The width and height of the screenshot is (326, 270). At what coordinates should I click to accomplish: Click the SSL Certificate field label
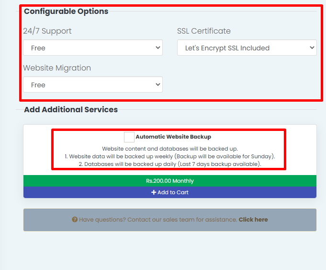pyautogui.click(x=203, y=31)
